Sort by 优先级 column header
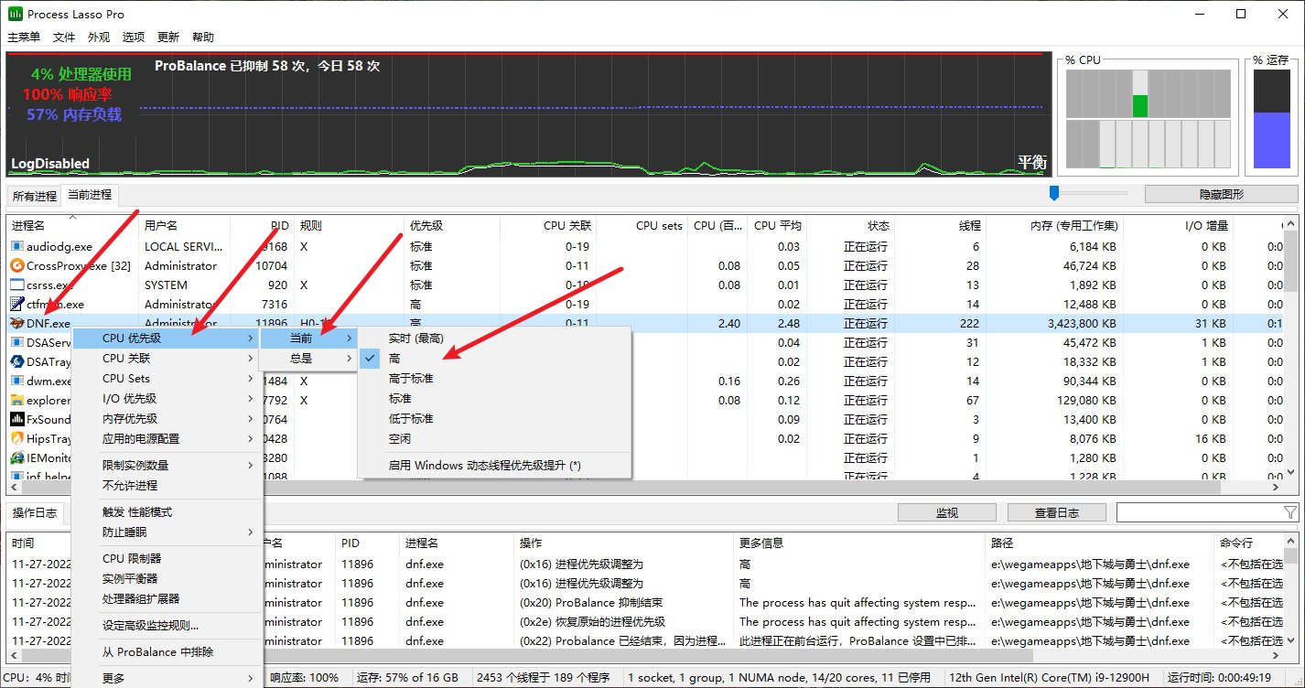 452,225
